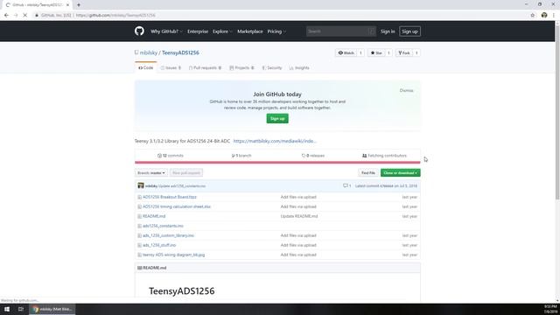560x315 pixels.
Task: Open latest commit comment count icon
Action: point(346,185)
